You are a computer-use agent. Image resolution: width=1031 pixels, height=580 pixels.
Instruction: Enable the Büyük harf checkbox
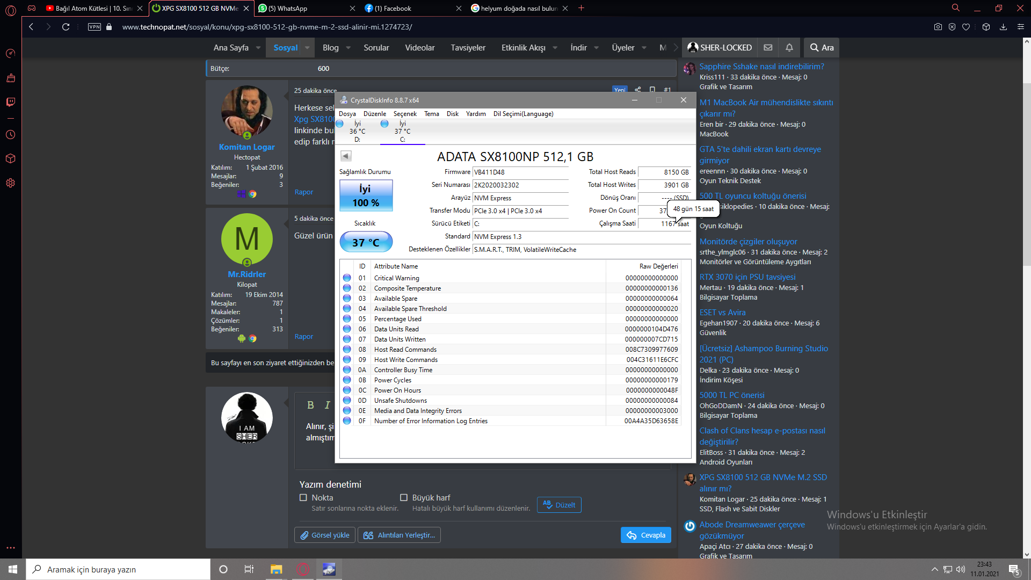click(x=404, y=498)
